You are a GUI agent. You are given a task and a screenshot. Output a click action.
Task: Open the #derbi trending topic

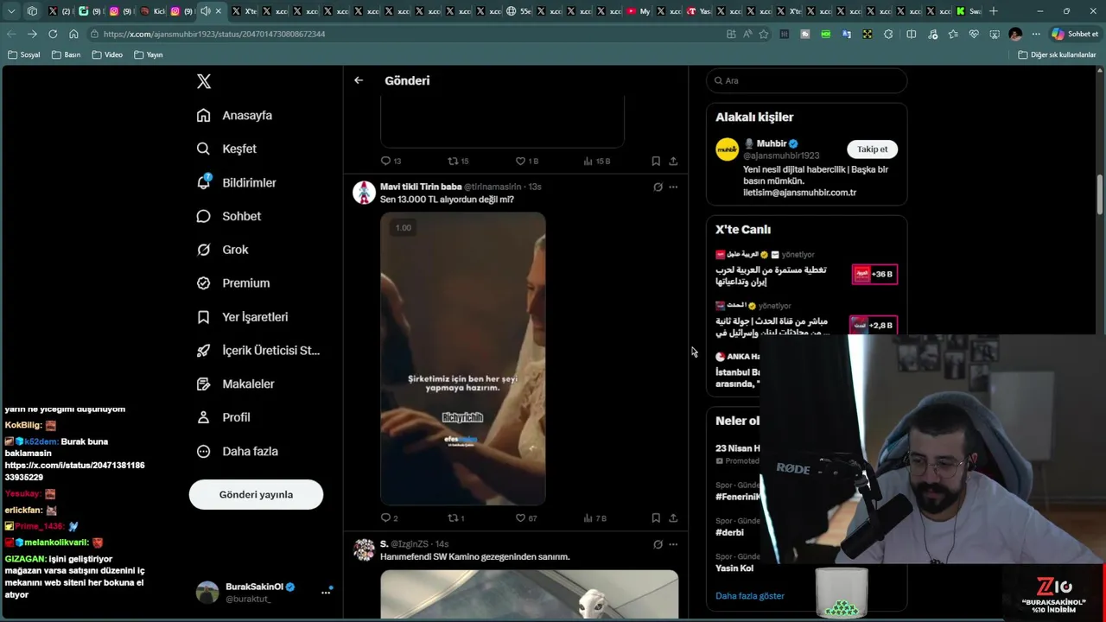click(x=729, y=533)
